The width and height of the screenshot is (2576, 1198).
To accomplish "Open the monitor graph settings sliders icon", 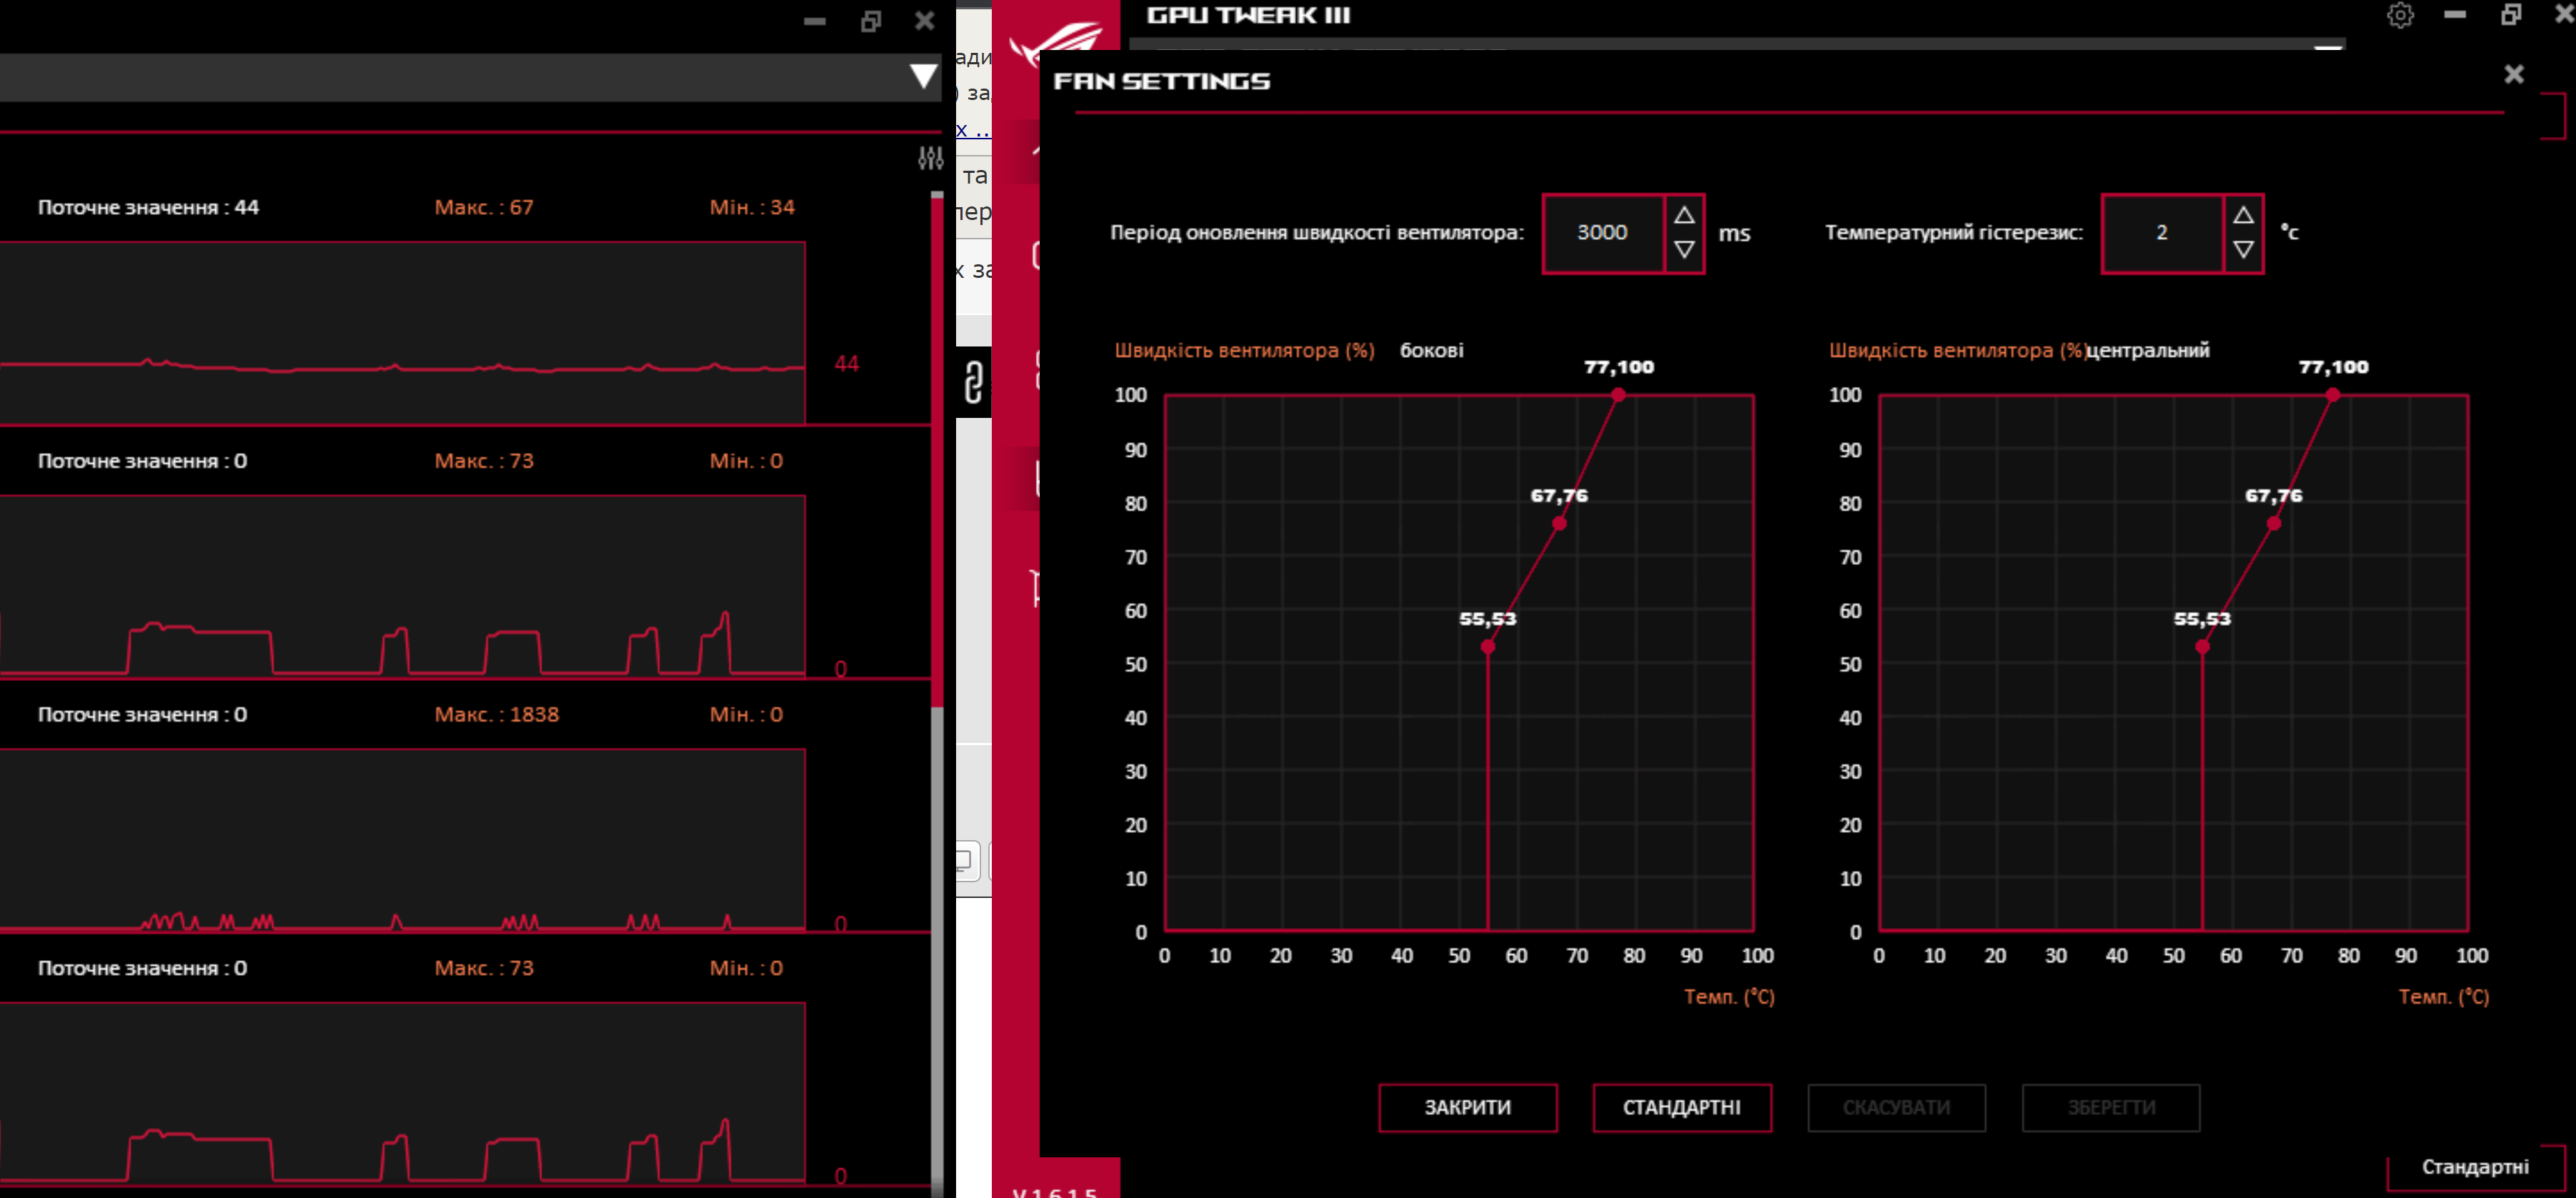I will pos(930,158).
